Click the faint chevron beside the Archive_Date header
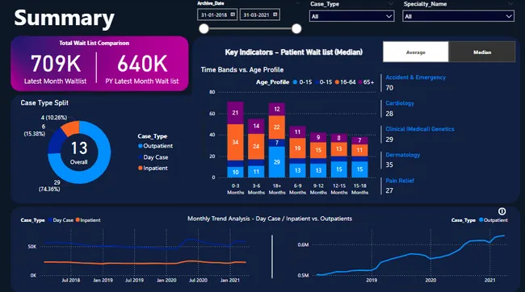 point(298,3)
